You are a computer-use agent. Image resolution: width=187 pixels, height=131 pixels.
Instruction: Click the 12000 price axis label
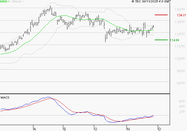click(180, 34)
